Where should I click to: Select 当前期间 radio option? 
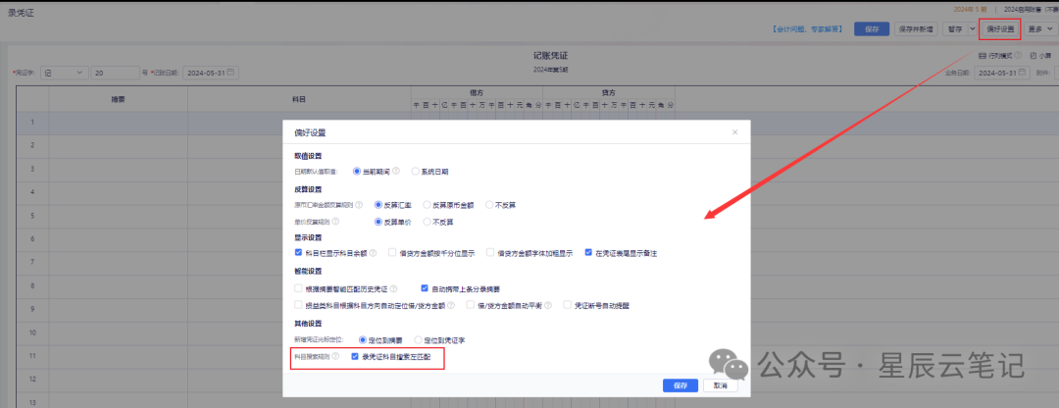click(357, 171)
